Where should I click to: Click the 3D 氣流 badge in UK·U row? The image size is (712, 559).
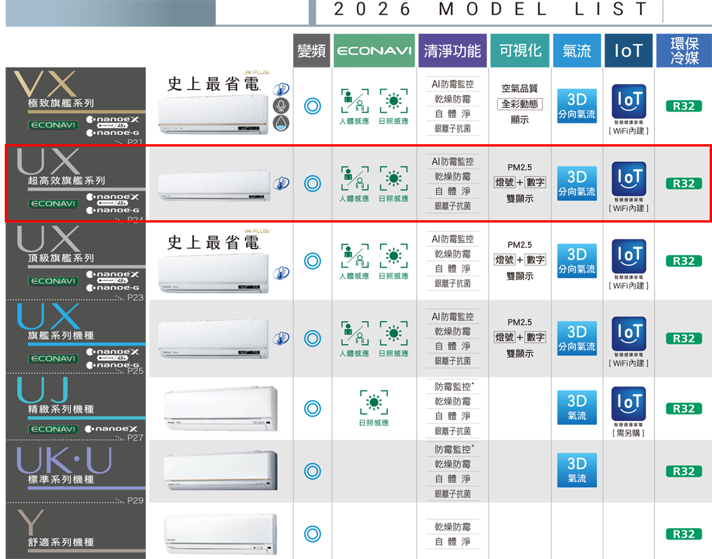[577, 470]
